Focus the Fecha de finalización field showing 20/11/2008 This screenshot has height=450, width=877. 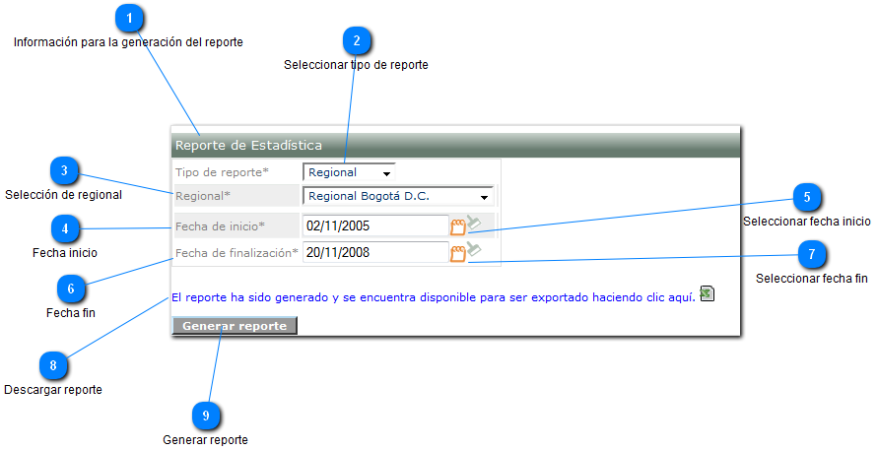(x=375, y=253)
